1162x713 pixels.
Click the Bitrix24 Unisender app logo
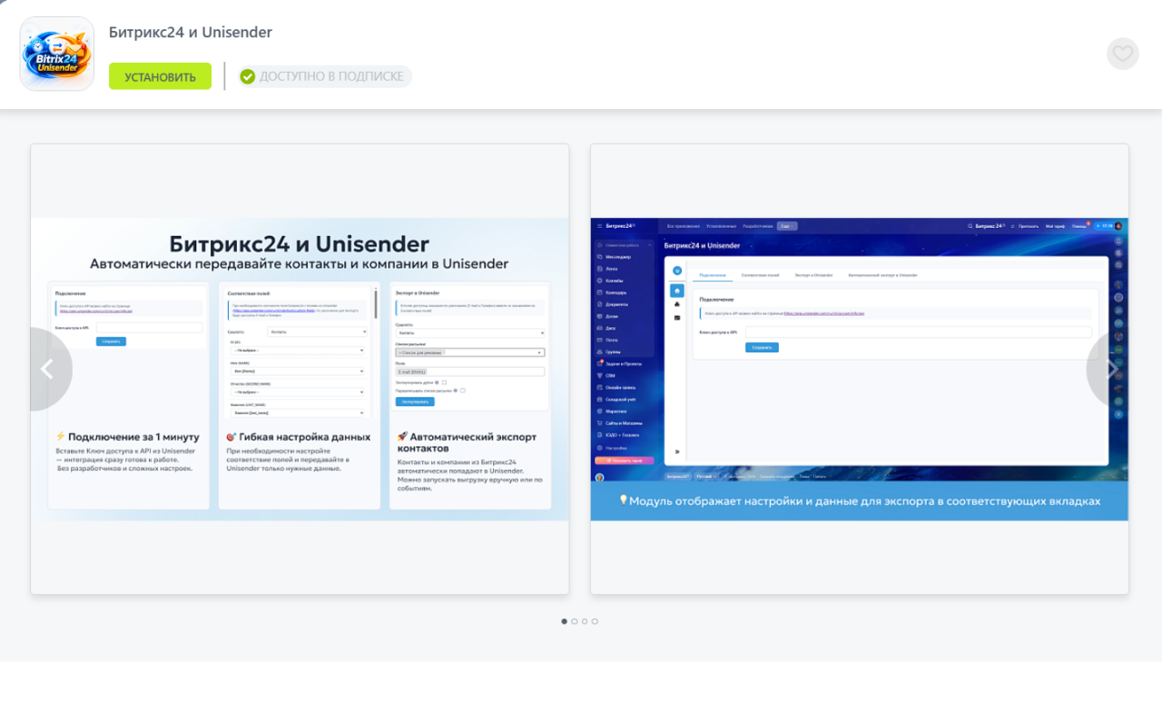(57, 54)
